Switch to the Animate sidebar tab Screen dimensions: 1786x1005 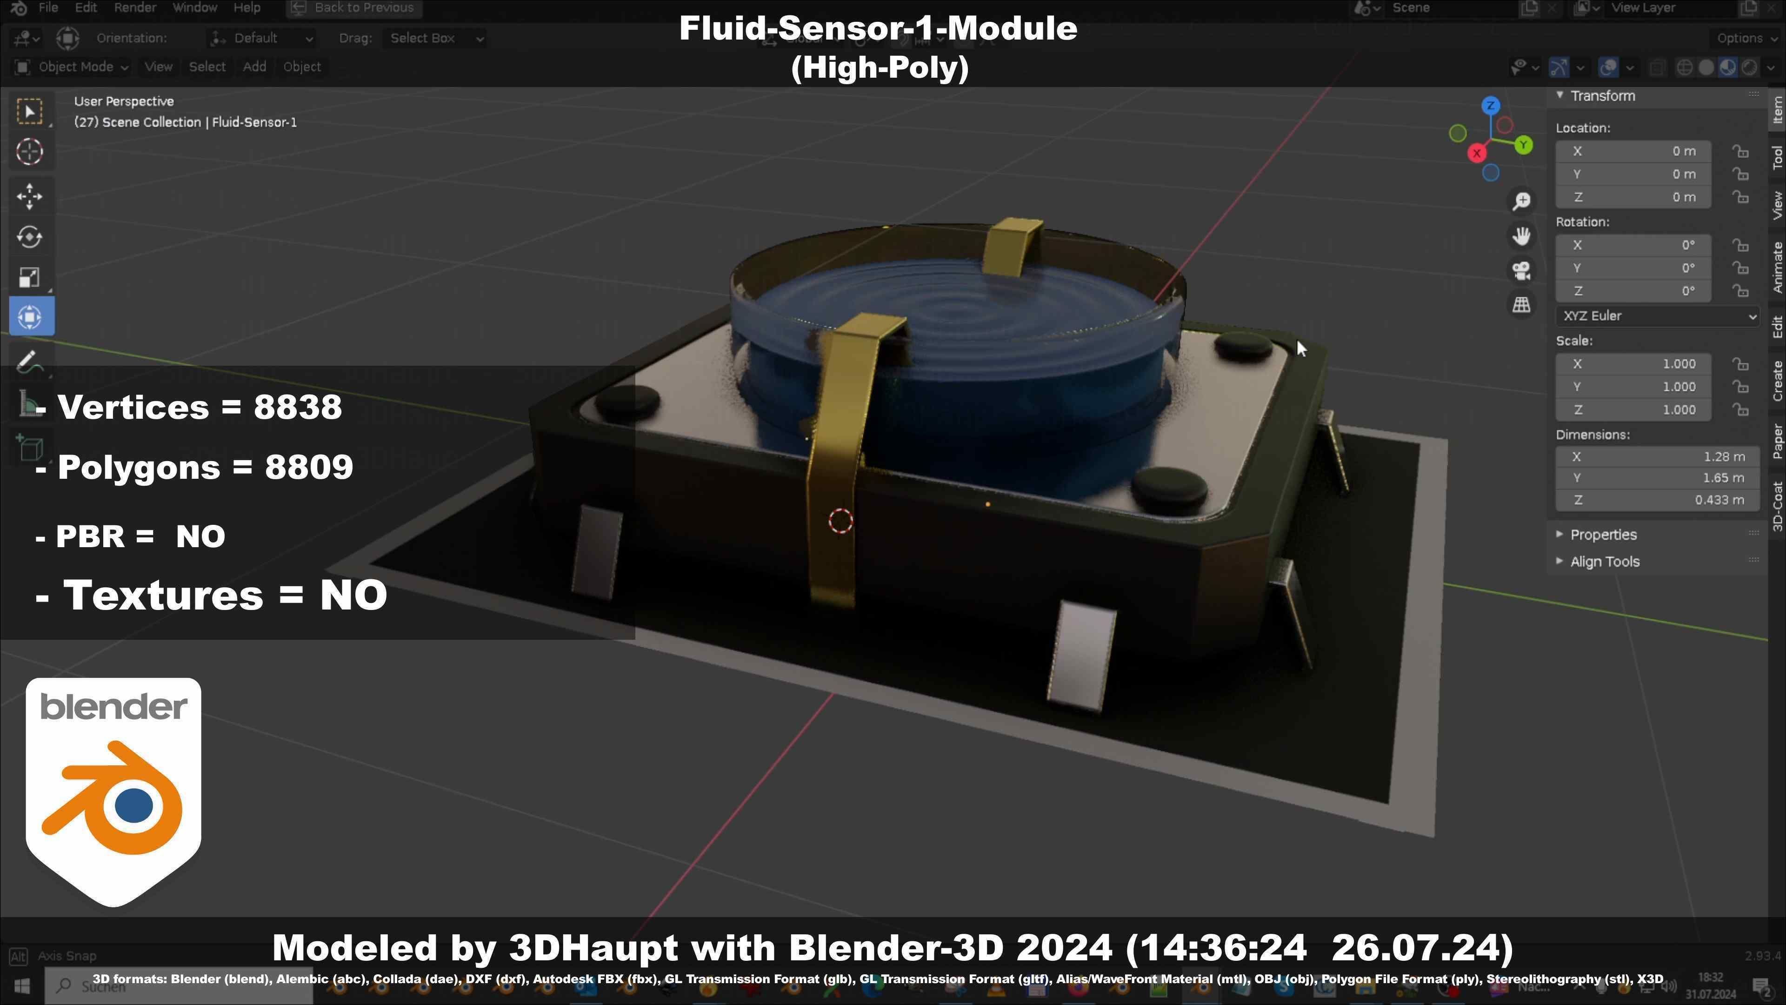[1777, 268]
